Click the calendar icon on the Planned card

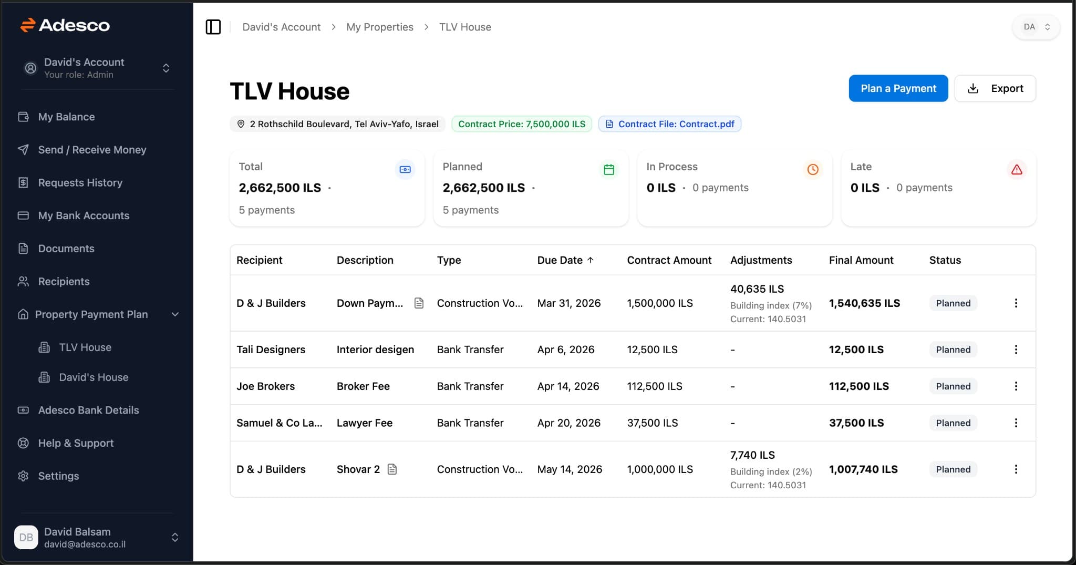coord(608,169)
